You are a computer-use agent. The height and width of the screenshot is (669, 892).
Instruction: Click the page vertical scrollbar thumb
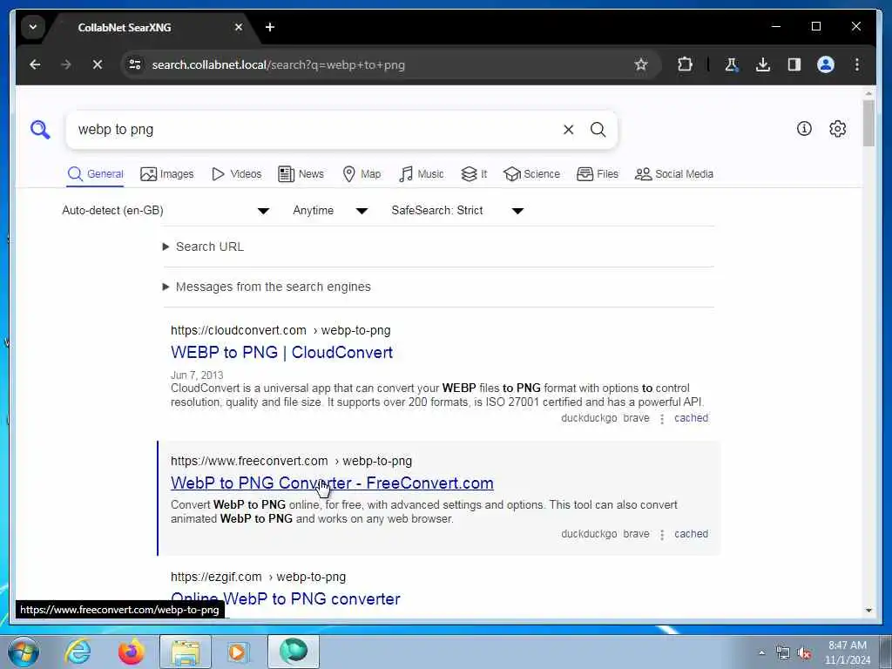tap(868, 124)
